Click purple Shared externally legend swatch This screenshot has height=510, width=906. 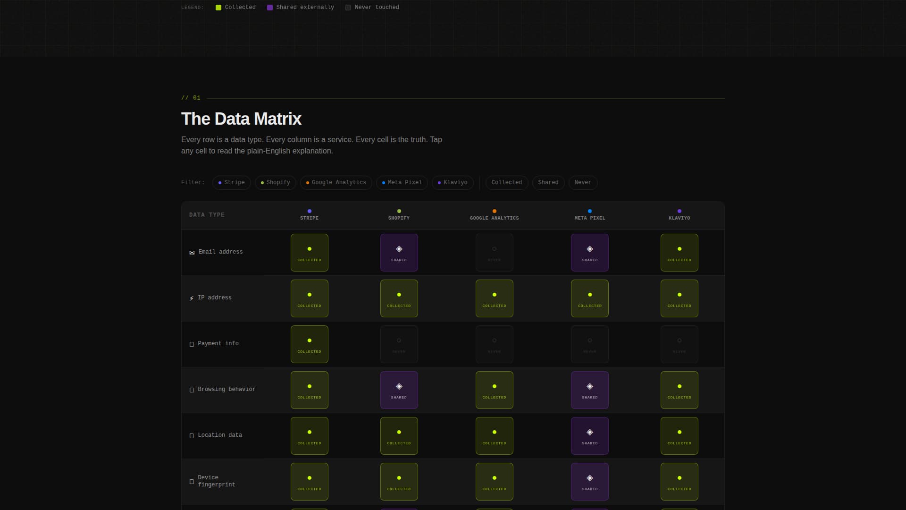pyautogui.click(x=270, y=8)
